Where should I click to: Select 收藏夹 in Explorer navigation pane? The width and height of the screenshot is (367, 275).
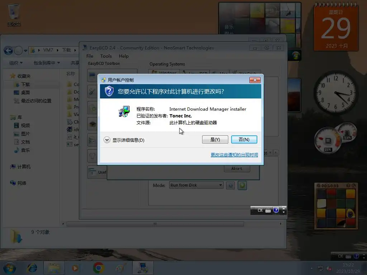pos(20,76)
